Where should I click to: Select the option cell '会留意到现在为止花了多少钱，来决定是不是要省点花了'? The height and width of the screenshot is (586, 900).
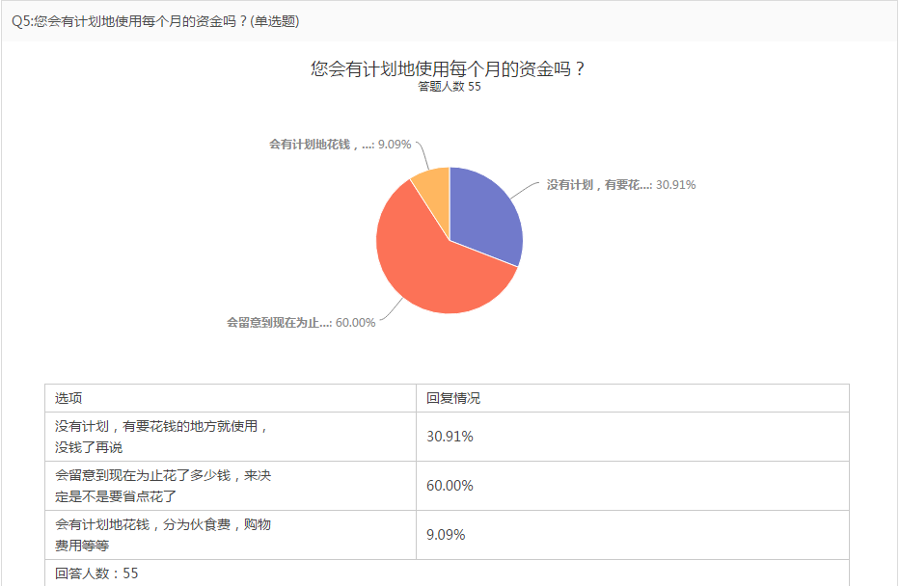click(x=231, y=486)
